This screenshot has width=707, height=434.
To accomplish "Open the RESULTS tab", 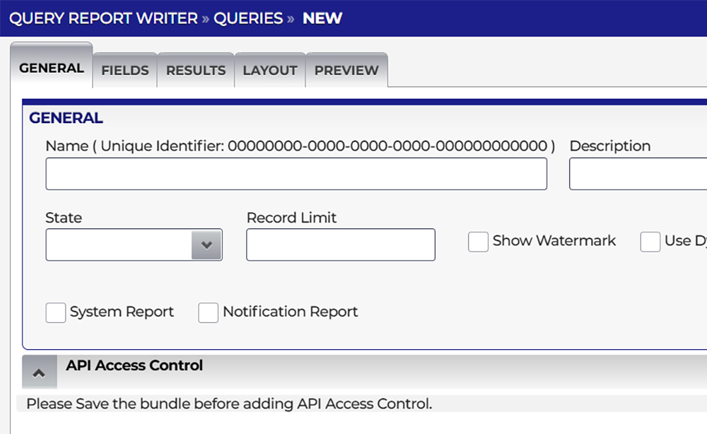I will point(196,70).
